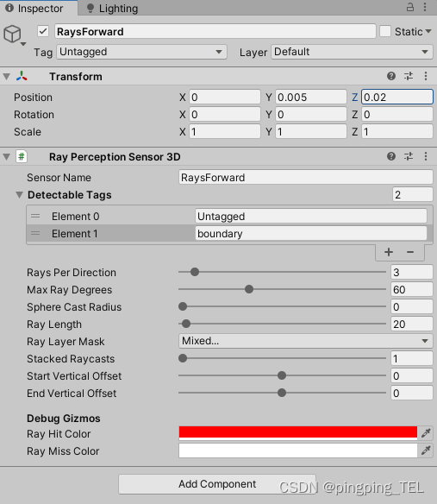437x504 pixels.
Task: Click the Rotation Y field
Action: (x=311, y=115)
